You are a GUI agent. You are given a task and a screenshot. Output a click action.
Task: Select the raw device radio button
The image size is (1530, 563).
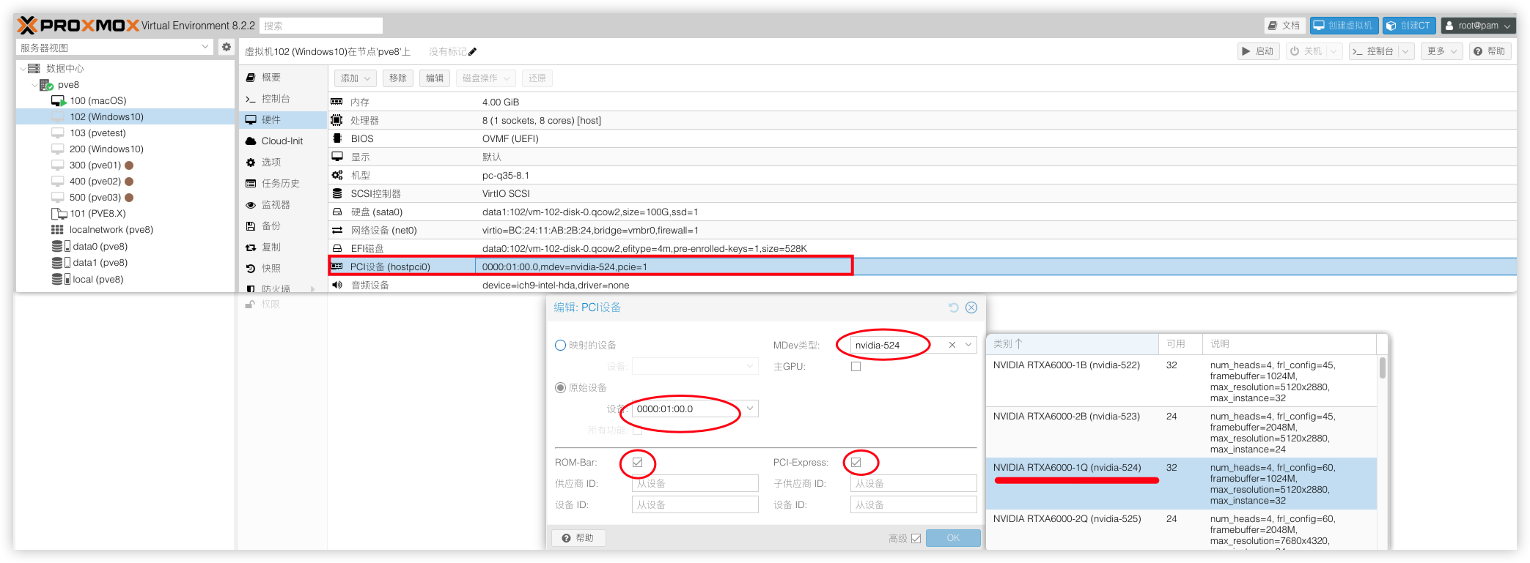coord(561,387)
